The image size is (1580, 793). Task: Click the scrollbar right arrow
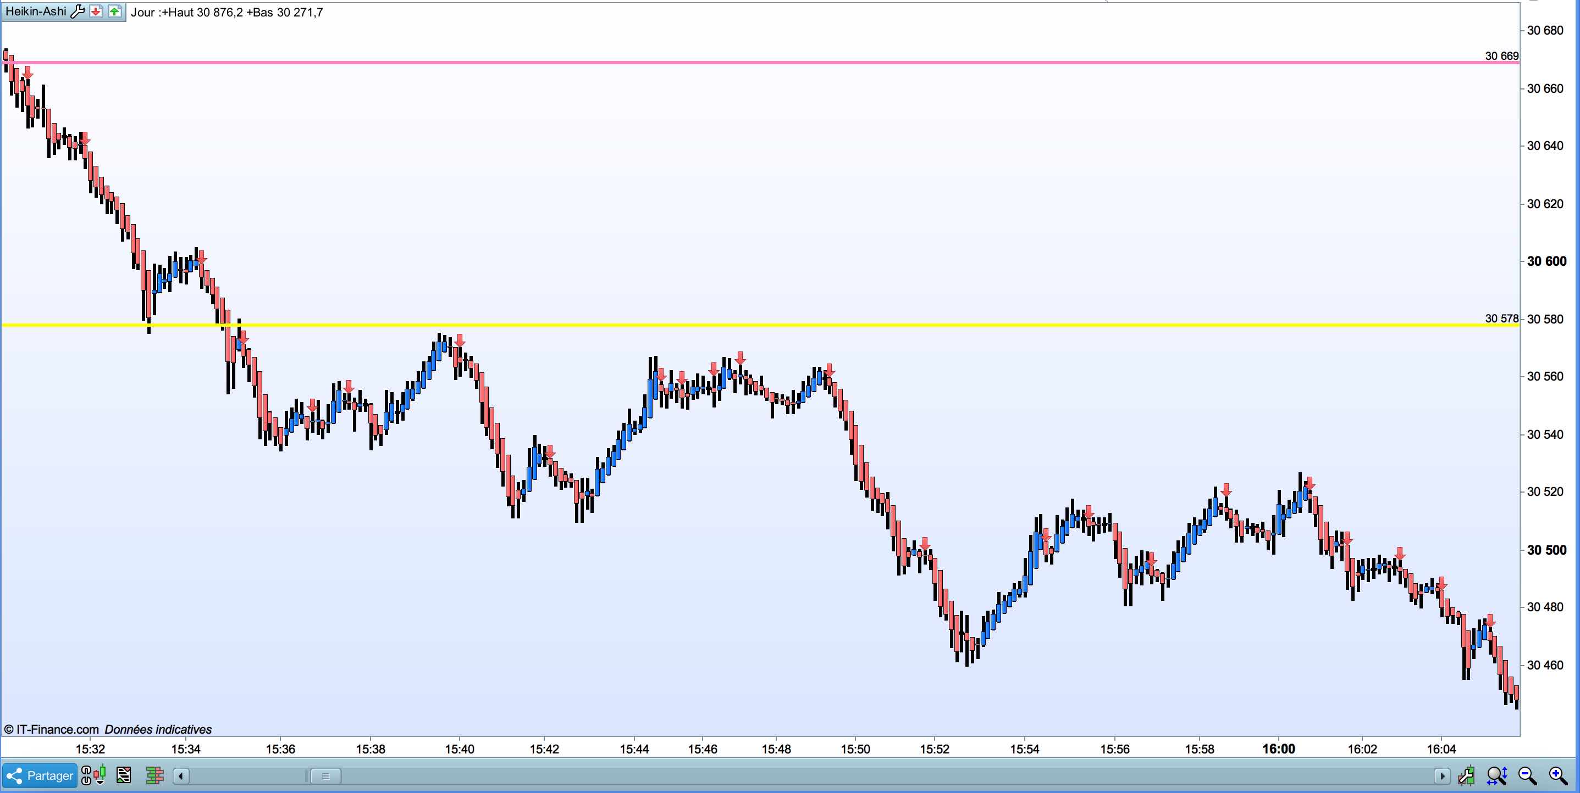tap(1442, 777)
